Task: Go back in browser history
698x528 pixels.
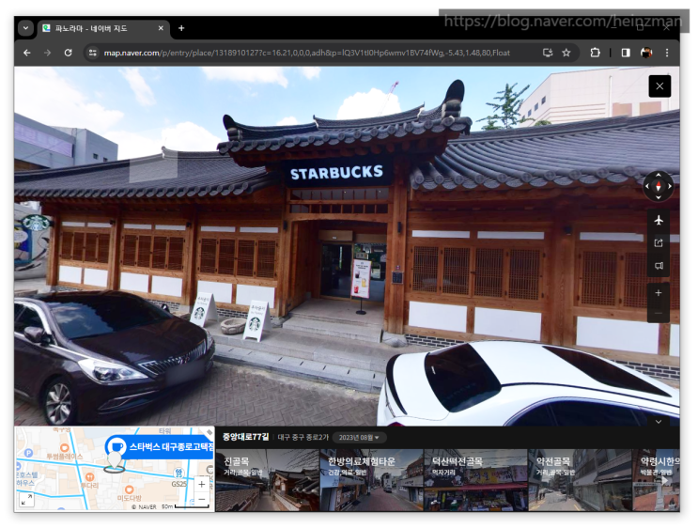Action: pos(27,53)
